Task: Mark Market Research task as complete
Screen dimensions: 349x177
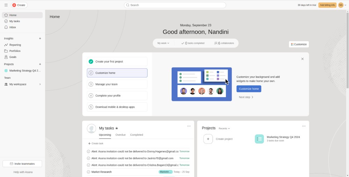Action: (x=89, y=172)
